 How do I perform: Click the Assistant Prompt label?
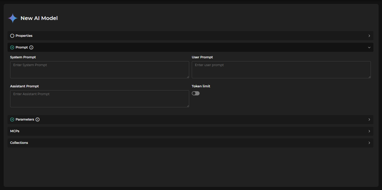(x=24, y=86)
